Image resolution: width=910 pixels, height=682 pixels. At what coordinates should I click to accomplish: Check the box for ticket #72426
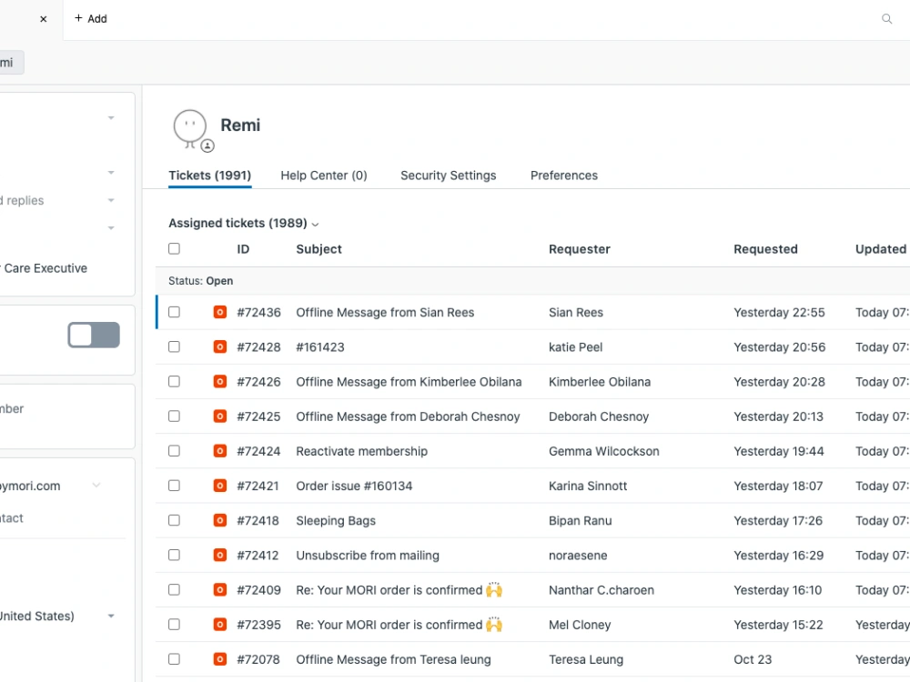pos(174,382)
